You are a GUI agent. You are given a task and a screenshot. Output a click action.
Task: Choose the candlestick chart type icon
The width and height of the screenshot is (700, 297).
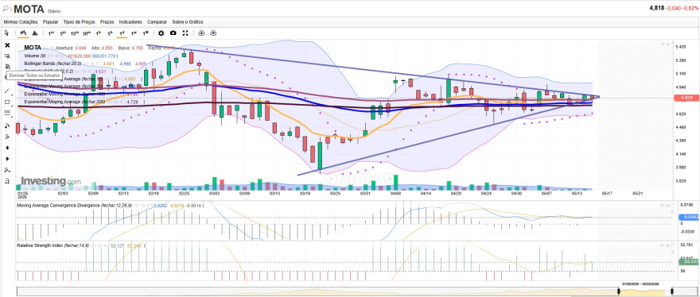coord(23,33)
